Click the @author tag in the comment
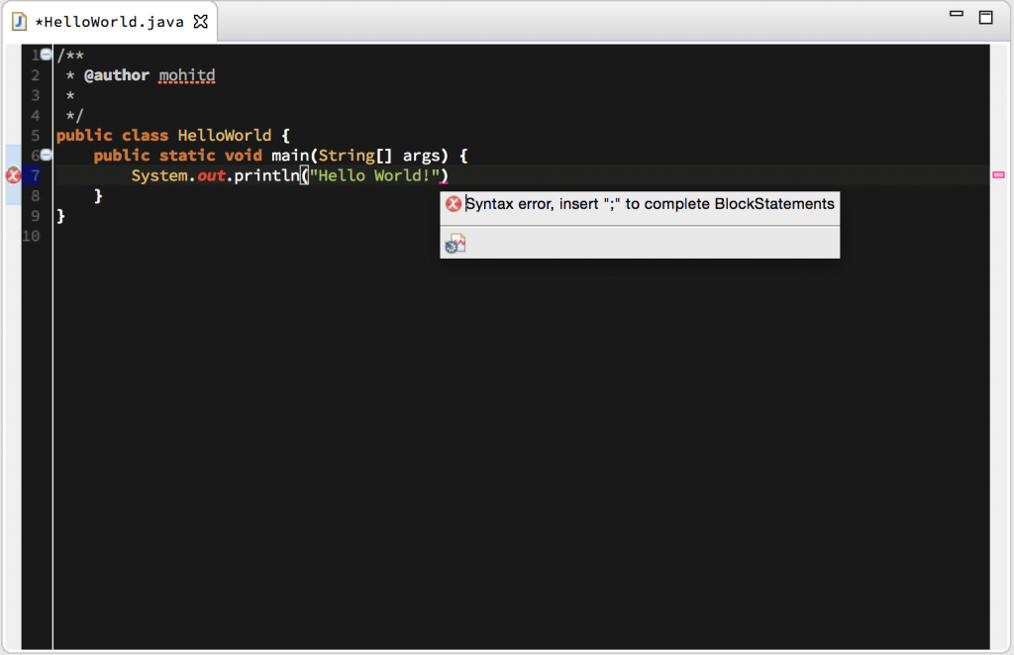1014x655 pixels. (x=117, y=75)
